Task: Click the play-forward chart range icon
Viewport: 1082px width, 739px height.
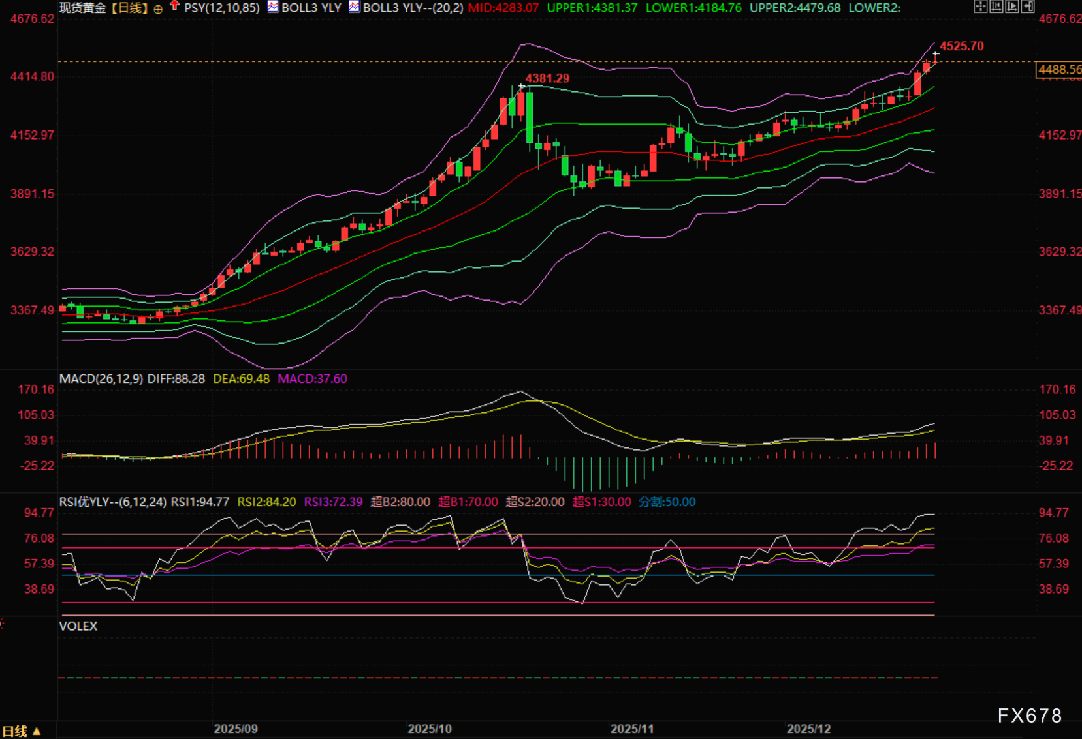Action: coord(1011,7)
